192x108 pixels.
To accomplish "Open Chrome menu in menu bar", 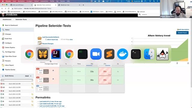I will pos(8,1).
